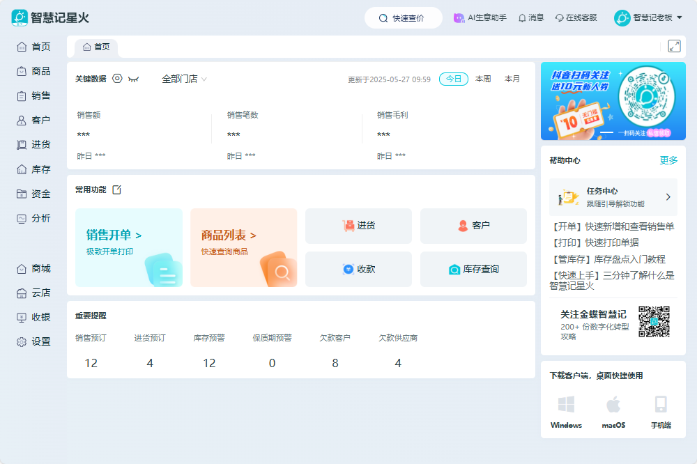
Task: Click the fullscreen expand icon
Action: point(674,46)
